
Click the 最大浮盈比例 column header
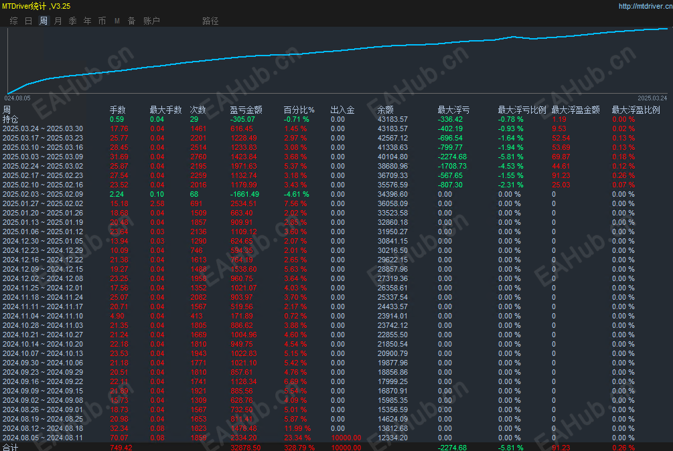(635, 110)
